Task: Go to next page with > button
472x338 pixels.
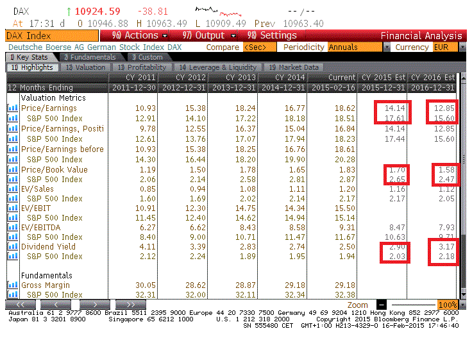Action: pos(95,304)
